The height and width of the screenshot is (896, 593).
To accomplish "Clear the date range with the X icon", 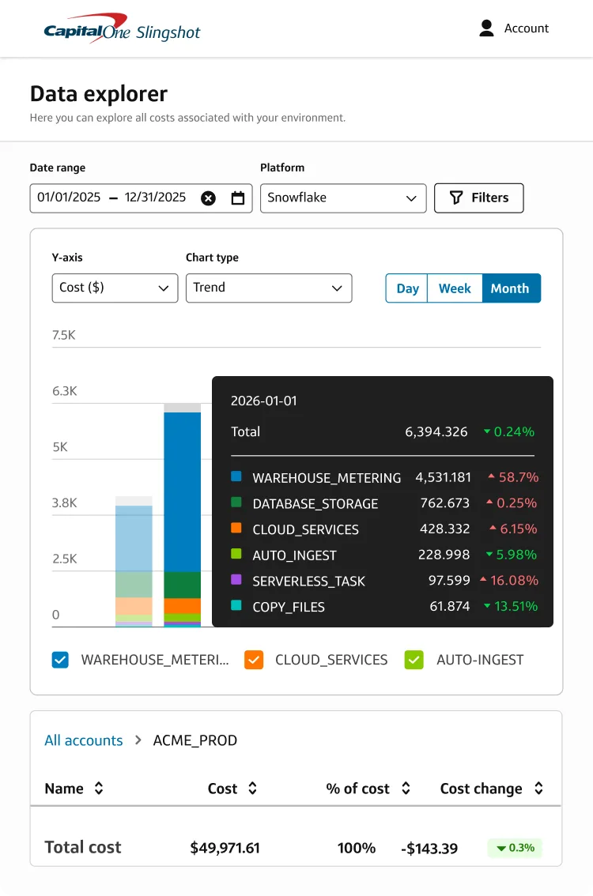I will coord(208,198).
